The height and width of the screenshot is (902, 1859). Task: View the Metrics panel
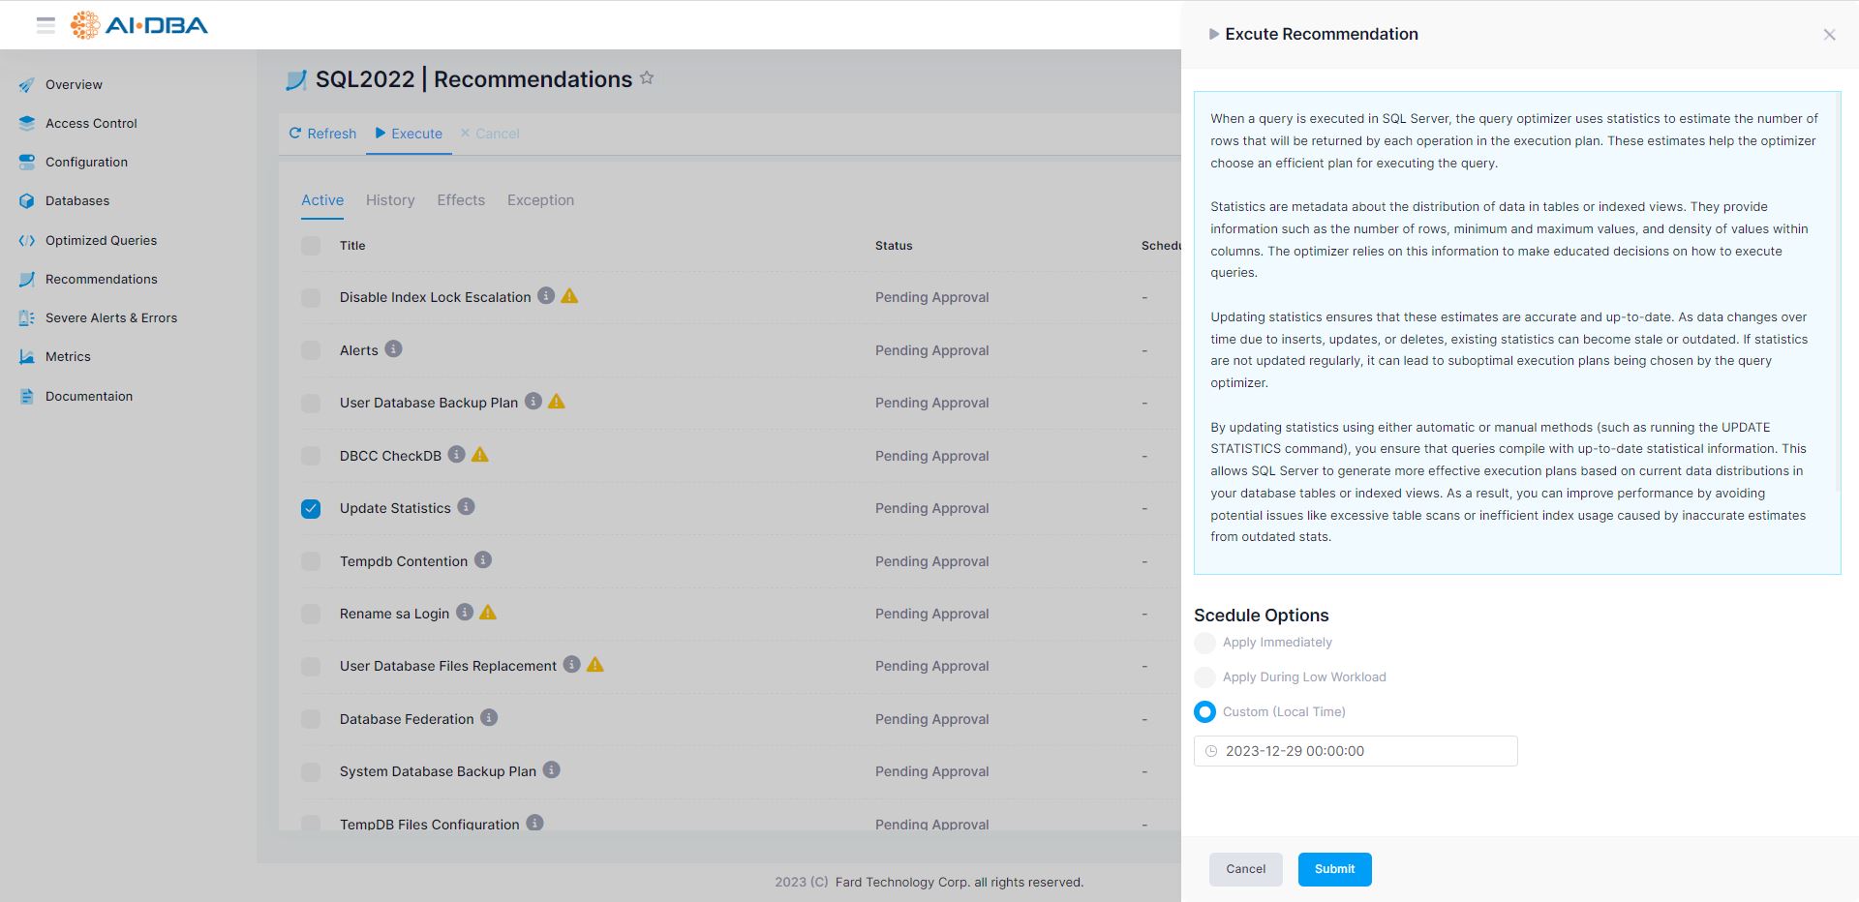(68, 356)
